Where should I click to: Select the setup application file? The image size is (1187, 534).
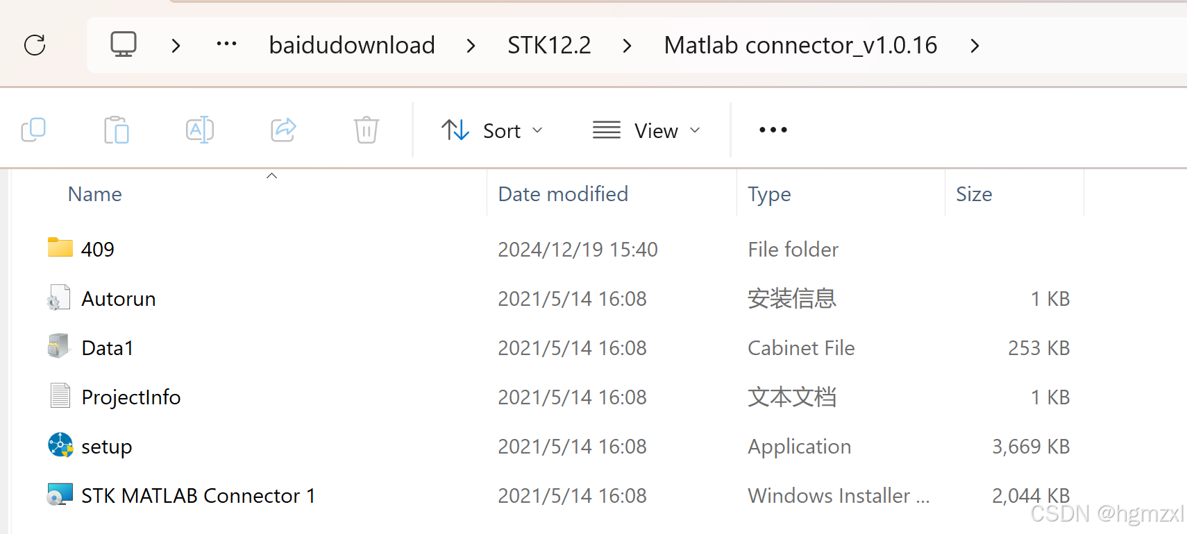pyautogui.click(x=106, y=446)
